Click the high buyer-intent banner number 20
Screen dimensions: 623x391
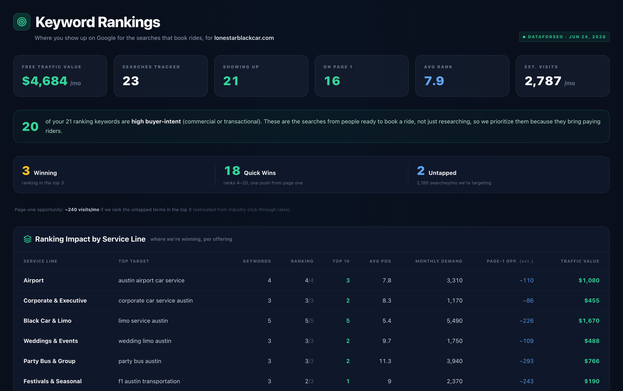[30, 126]
